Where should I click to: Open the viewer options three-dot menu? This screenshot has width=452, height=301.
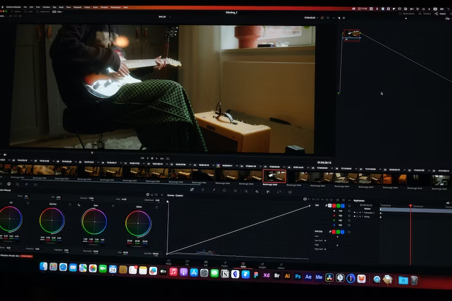click(x=333, y=18)
